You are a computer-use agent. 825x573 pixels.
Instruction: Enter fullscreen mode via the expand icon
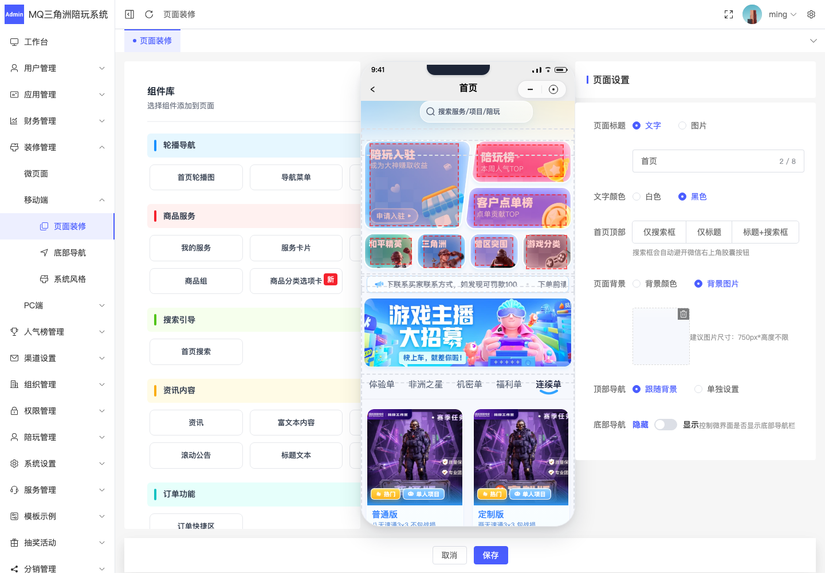729,14
